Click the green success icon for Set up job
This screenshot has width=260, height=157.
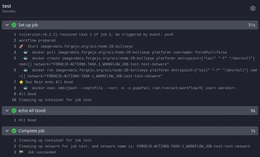point(14,25)
